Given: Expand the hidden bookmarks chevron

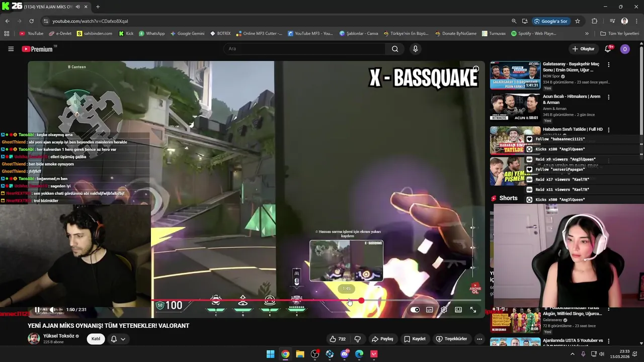Looking at the screenshot, I should (x=587, y=34).
